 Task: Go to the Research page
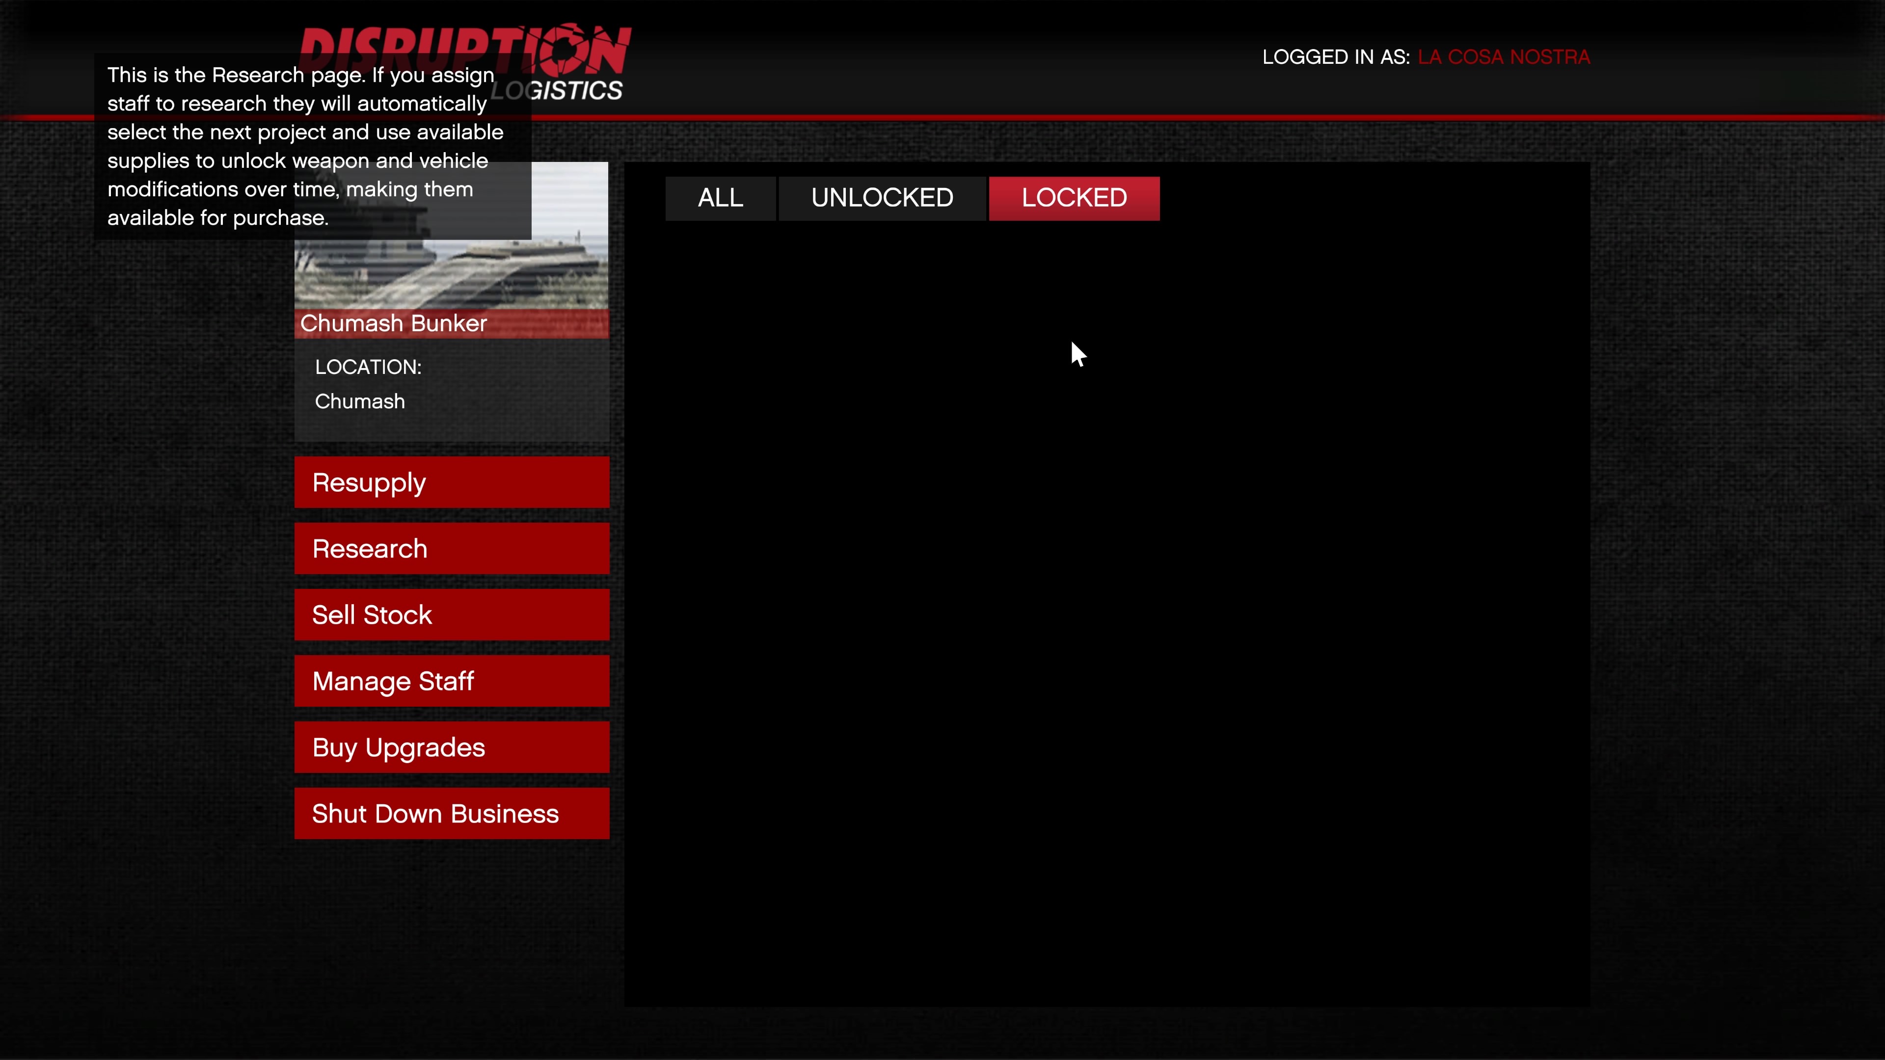(452, 549)
